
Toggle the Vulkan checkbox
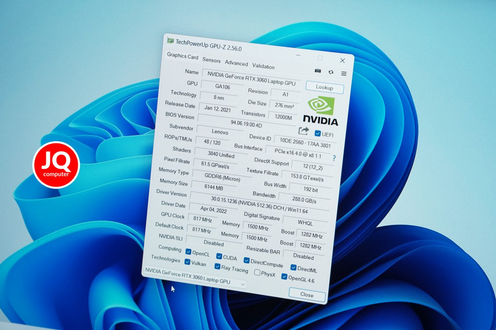[187, 262]
